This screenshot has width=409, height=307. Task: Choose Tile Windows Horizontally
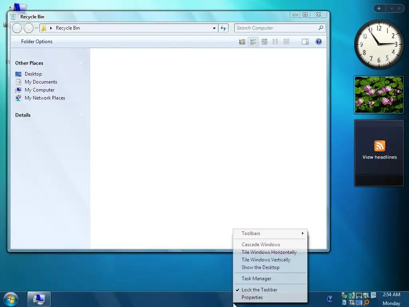(x=270, y=252)
